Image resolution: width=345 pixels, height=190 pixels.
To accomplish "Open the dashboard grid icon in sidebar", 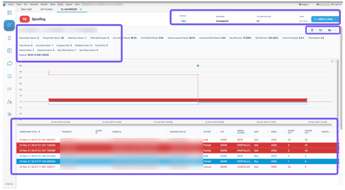I will pyautogui.click(x=9, y=13).
